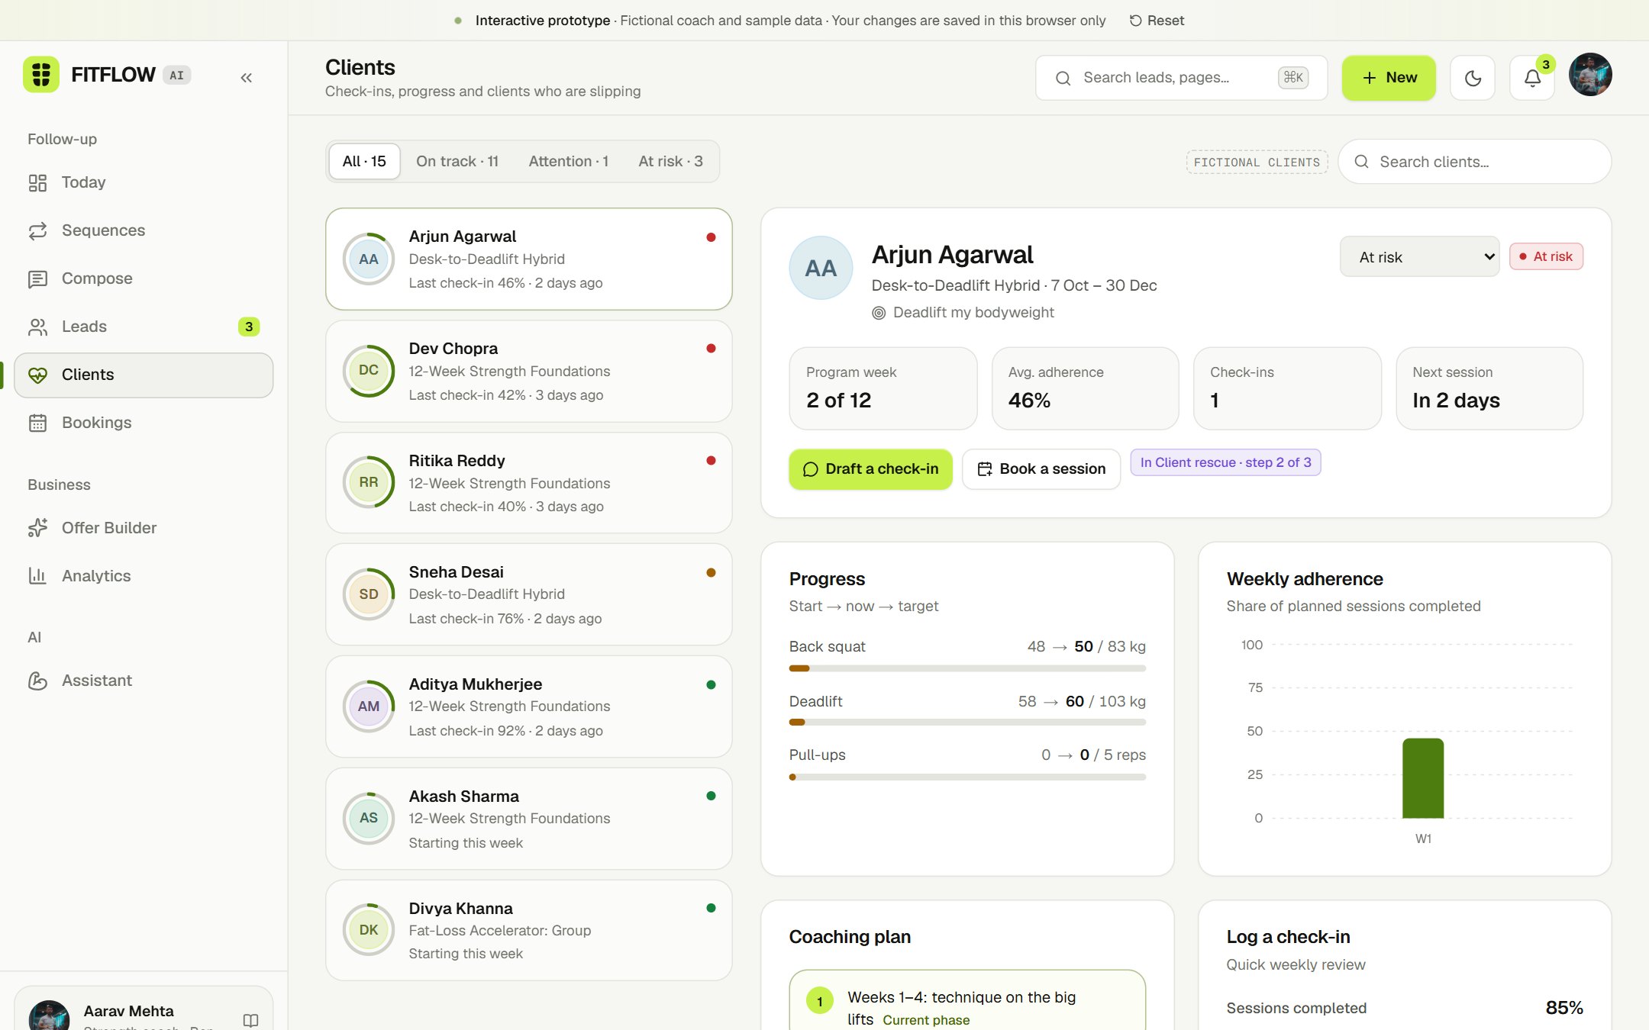Open Bookings calendar page
Image resolution: width=1649 pixels, height=1030 pixels.
[x=144, y=423]
